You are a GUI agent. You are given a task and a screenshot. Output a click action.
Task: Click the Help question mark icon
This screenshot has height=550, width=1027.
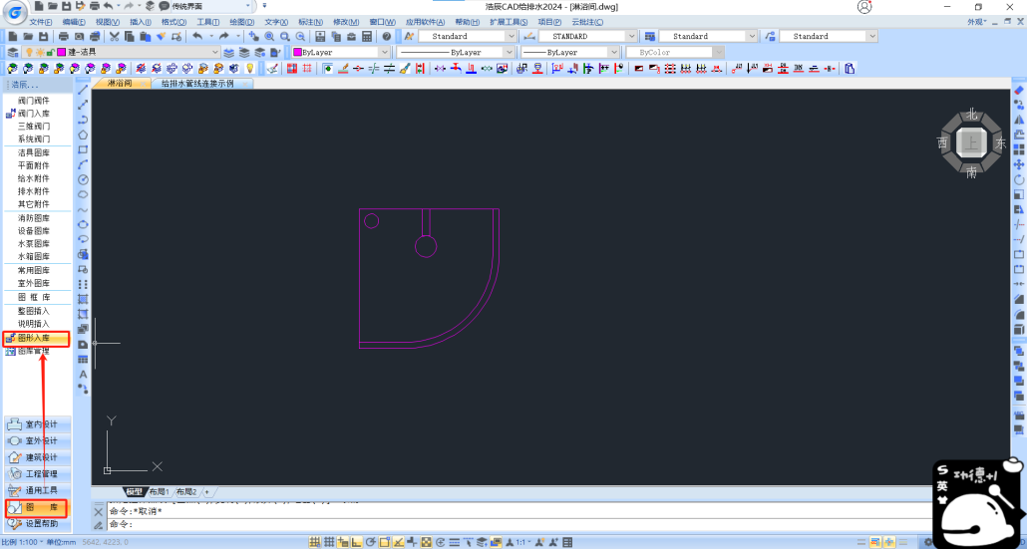pyautogui.click(x=387, y=37)
